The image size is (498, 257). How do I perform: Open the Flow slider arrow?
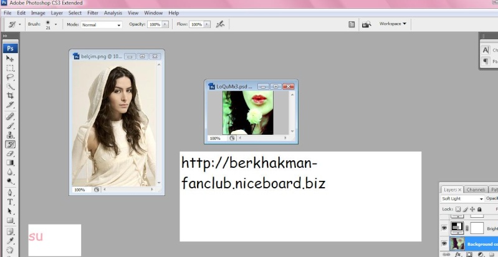click(207, 24)
